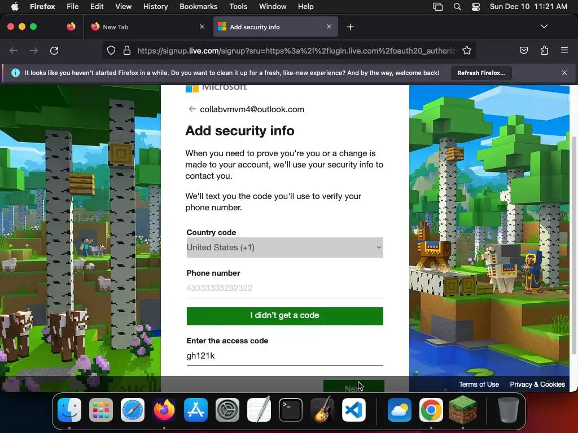Viewport: 578px width, 433px height.
Task: Open System Settings from the dock
Action: 227,410
